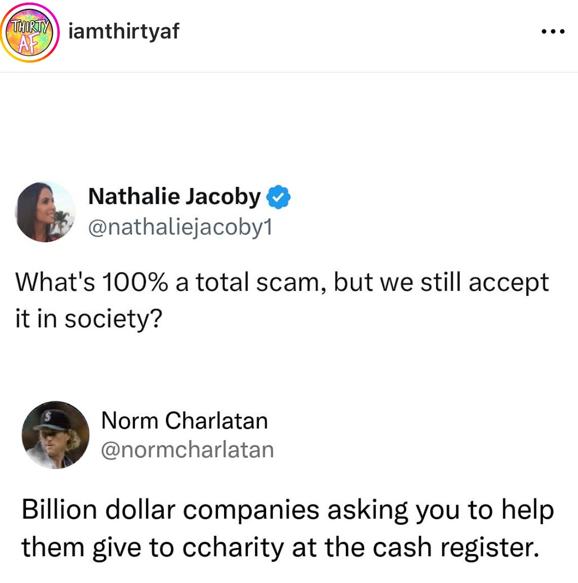The image size is (578, 583).
Task: Open the iamthirtyaf username profile link
Action: point(124,31)
